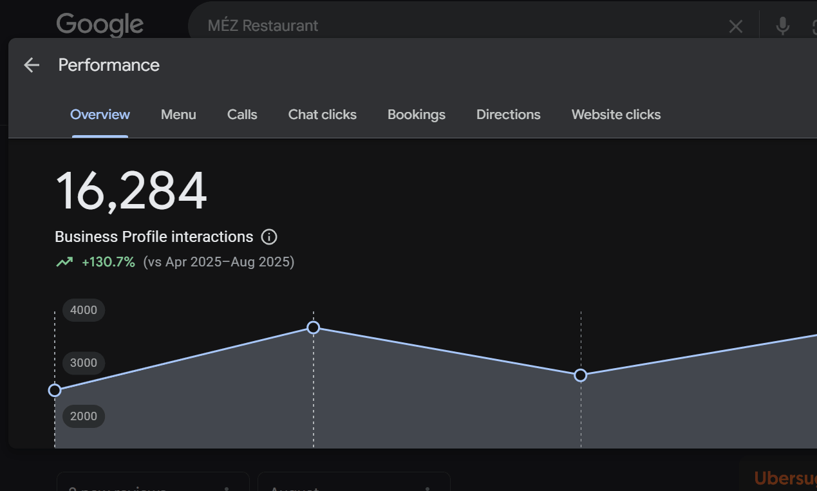Open Business Profile interactions info icon

tap(269, 237)
